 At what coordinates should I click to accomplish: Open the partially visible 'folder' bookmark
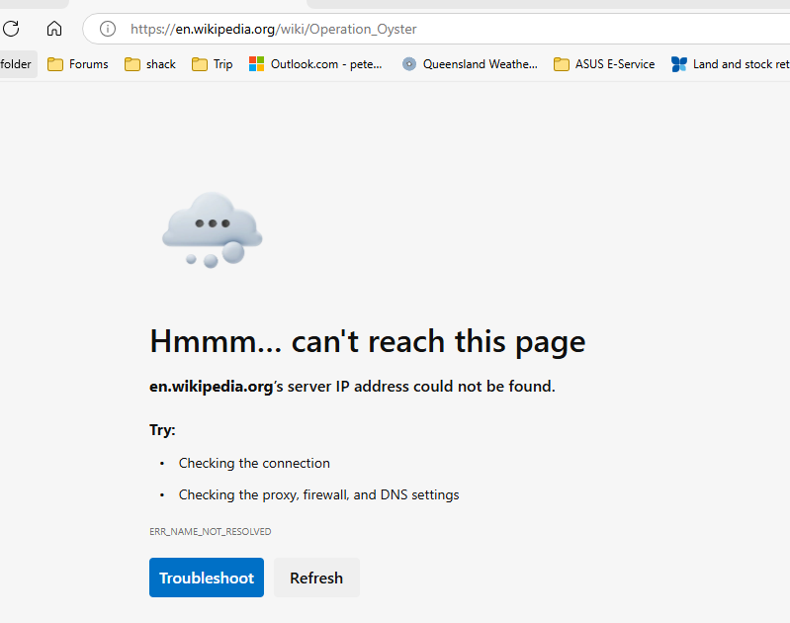[x=17, y=64]
